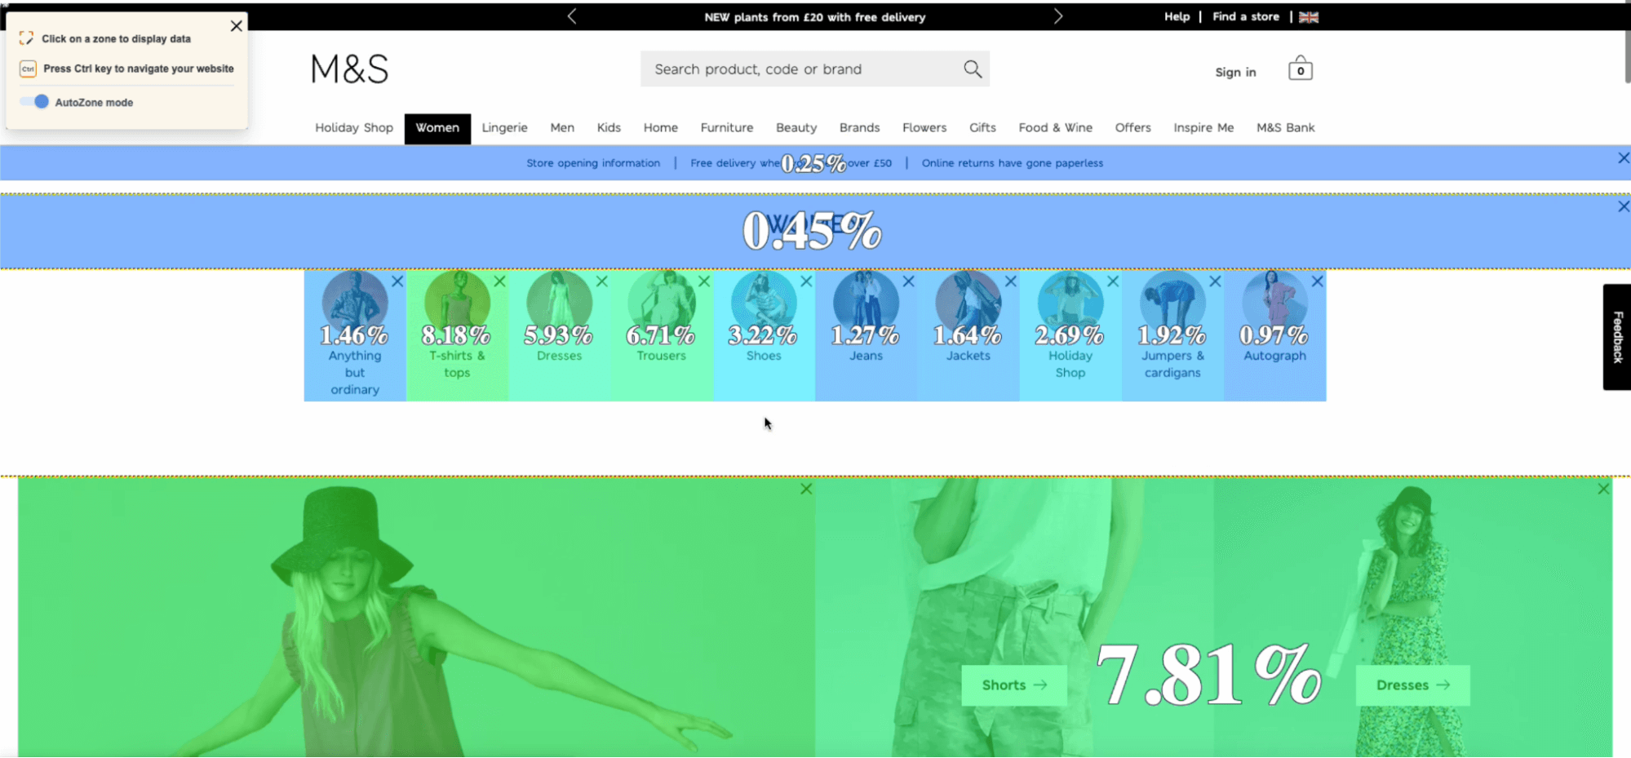Open the shopping basket icon
The height and width of the screenshot is (758, 1631).
1300,68
